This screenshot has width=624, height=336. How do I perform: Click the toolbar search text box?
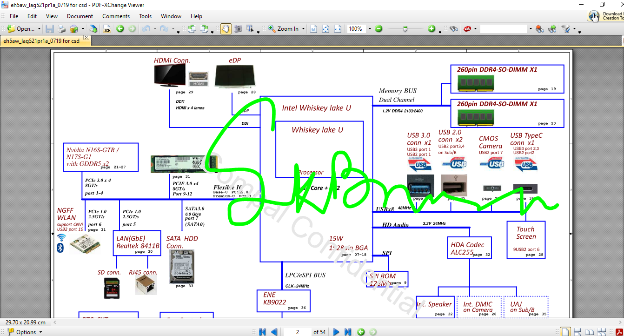tap(503, 29)
